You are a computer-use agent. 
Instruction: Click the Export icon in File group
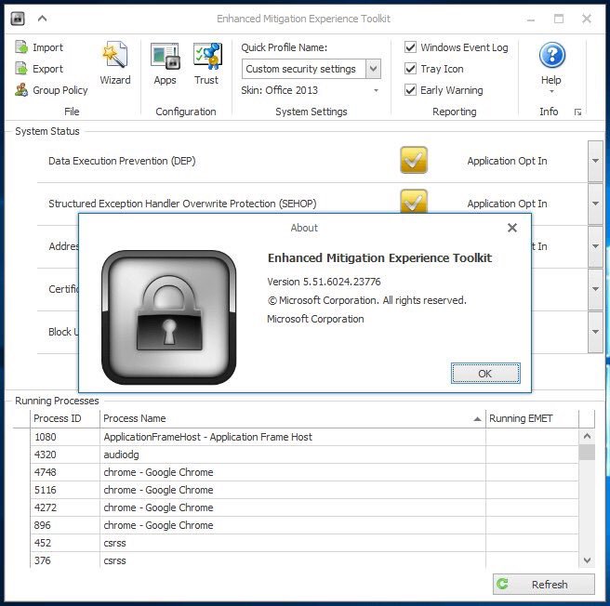[x=22, y=69]
